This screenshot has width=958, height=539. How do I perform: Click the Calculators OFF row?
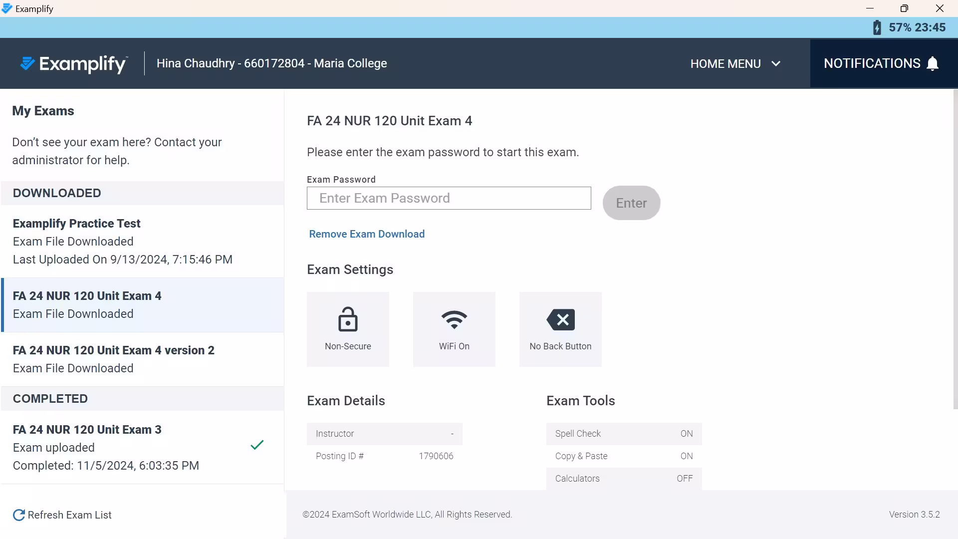coord(624,479)
